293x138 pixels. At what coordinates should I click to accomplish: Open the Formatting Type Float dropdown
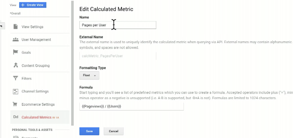89,76
